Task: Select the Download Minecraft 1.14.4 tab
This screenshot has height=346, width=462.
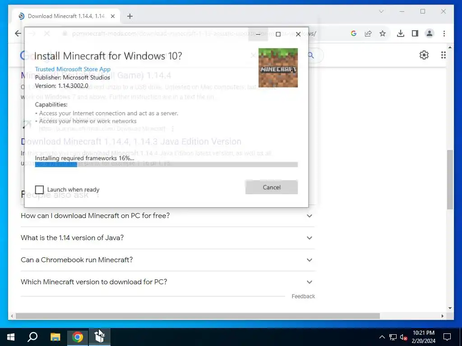Action: pos(66,16)
